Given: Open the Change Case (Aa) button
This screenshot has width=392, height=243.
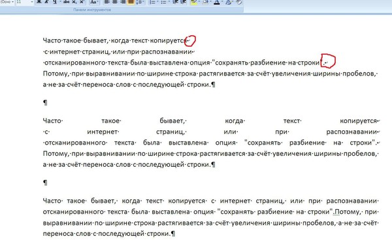Looking at the screenshot, I should click(x=93, y=2).
